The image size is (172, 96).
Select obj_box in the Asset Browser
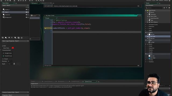[x=152, y=34]
